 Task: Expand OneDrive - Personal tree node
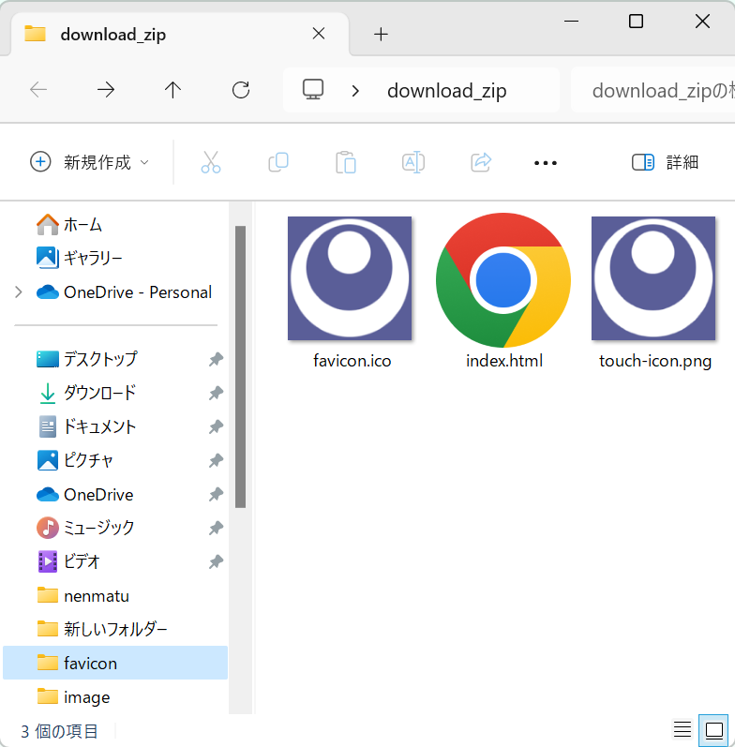click(x=18, y=292)
